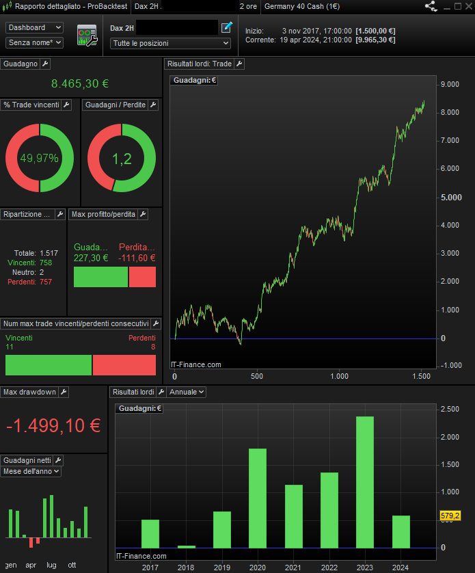Maximize the ProBacktest report window

[457, 6]
